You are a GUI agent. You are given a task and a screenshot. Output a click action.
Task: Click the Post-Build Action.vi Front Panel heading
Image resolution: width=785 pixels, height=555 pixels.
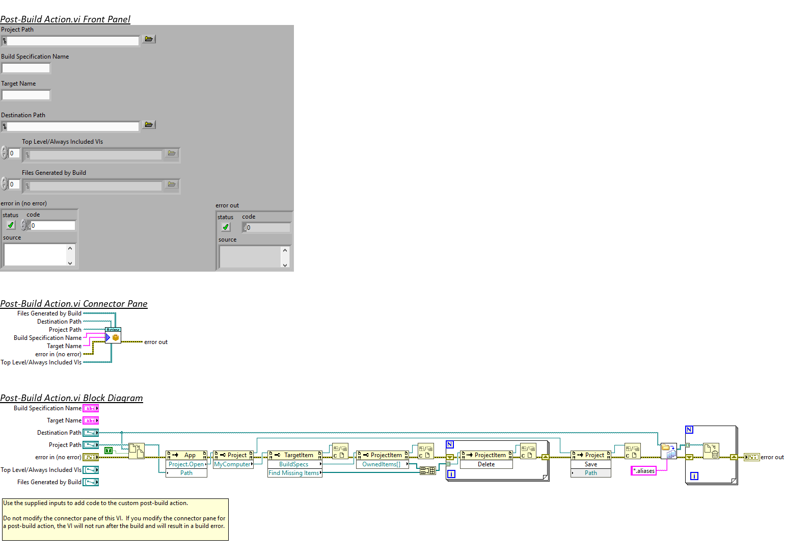65,19
